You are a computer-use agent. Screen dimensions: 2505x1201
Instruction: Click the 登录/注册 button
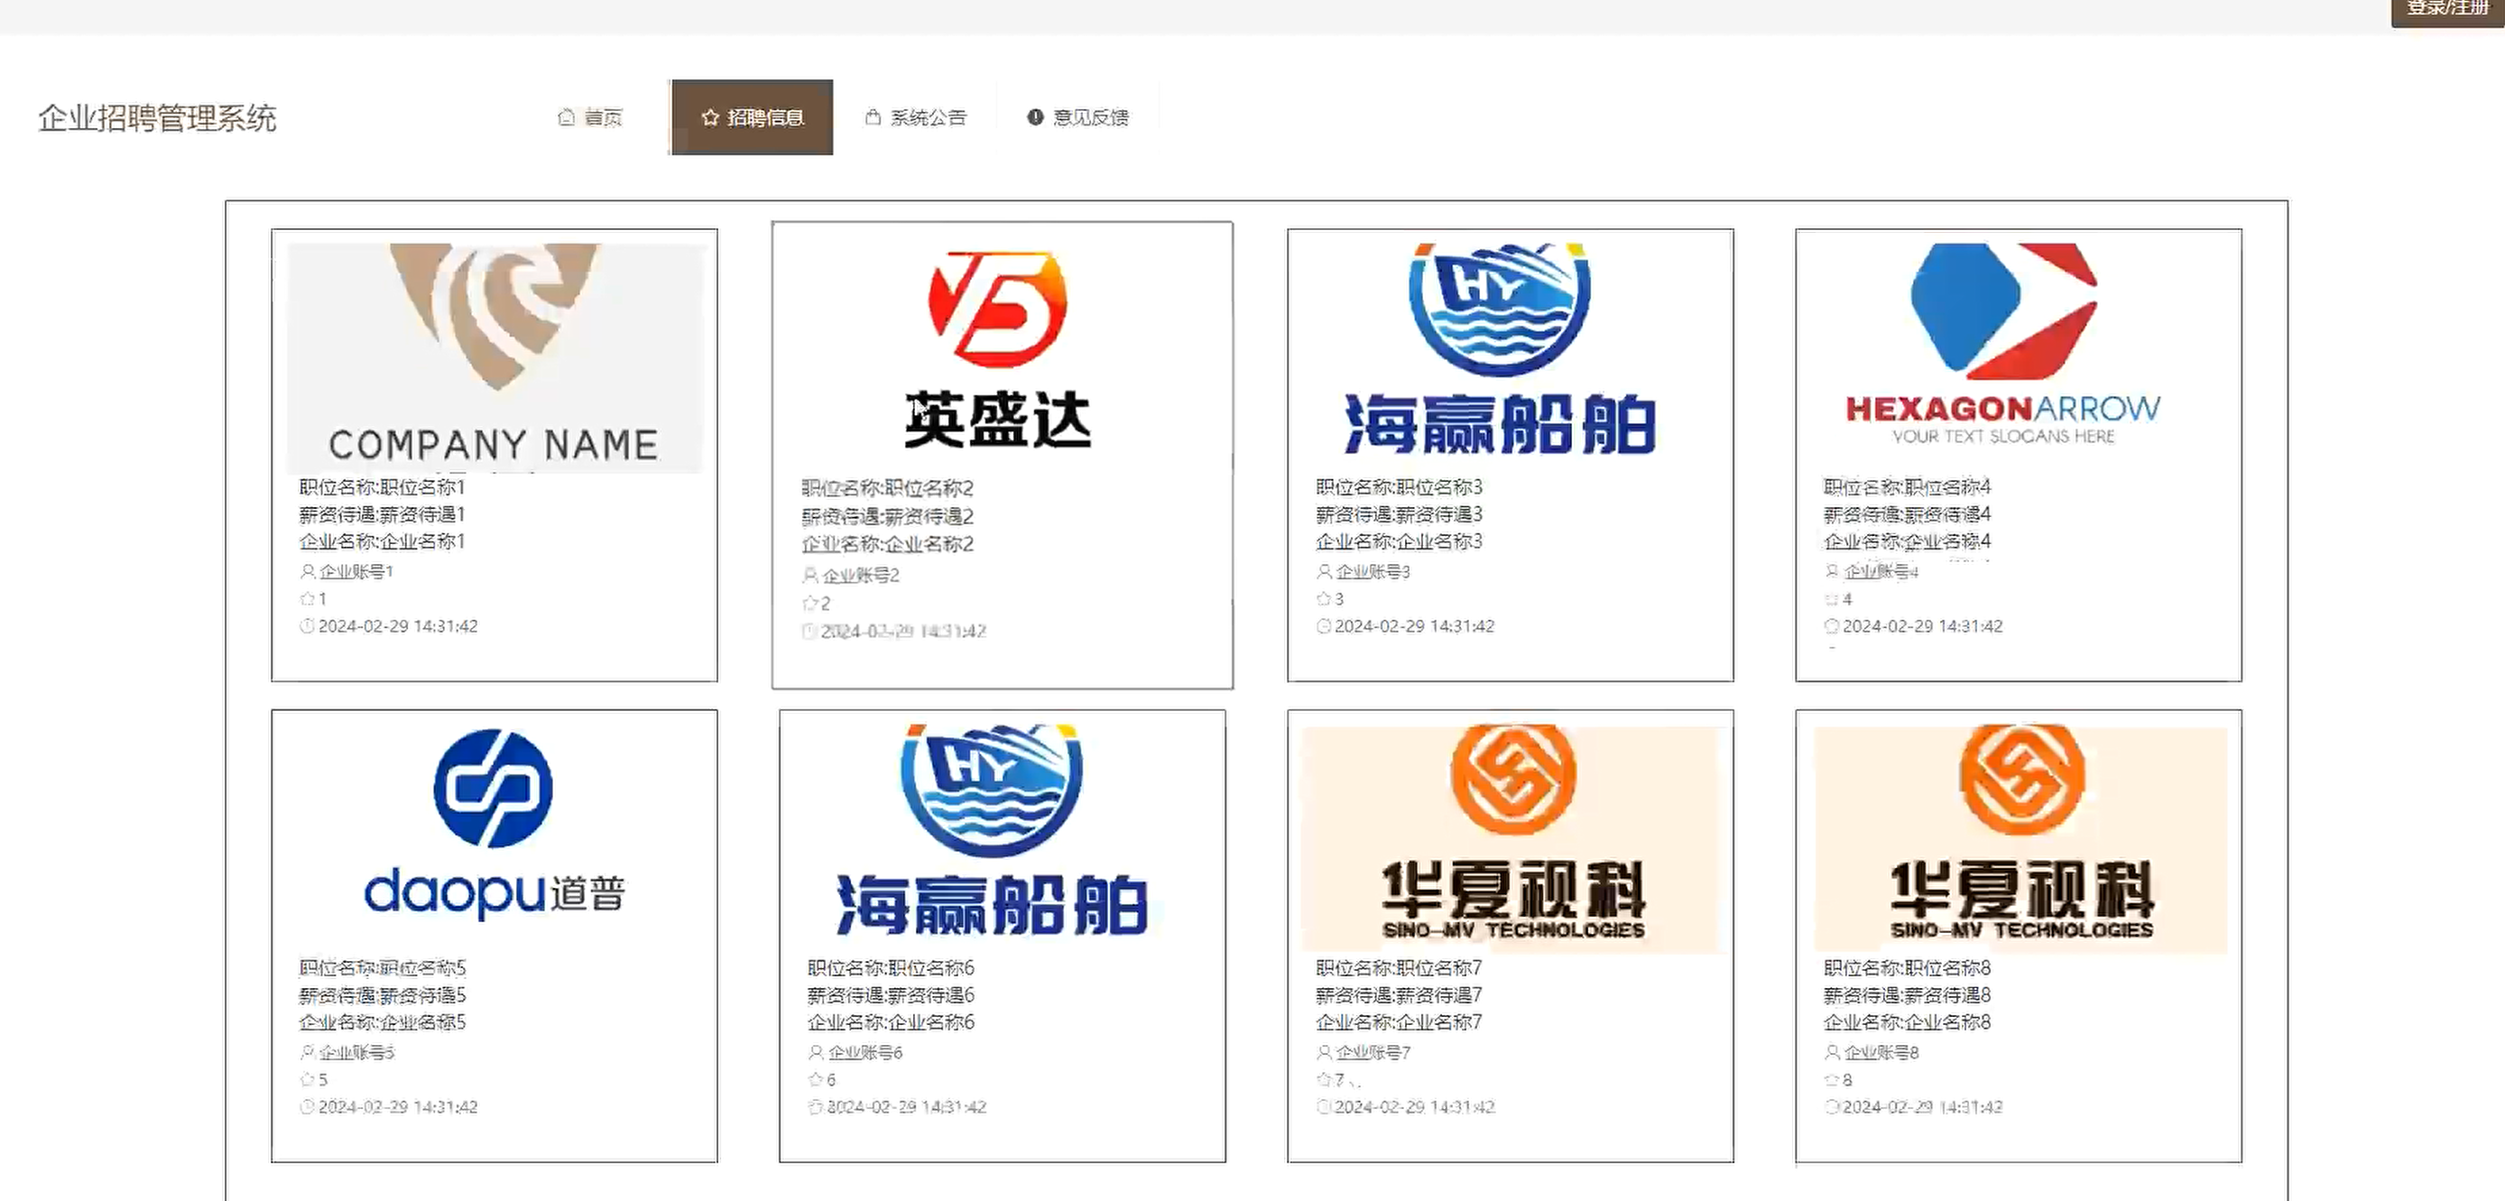(x=2447, y=10)
